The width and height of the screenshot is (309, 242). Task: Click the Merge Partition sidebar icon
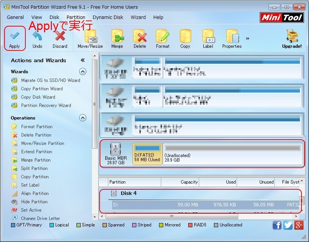pyautogui.click(x=14, y=160)
